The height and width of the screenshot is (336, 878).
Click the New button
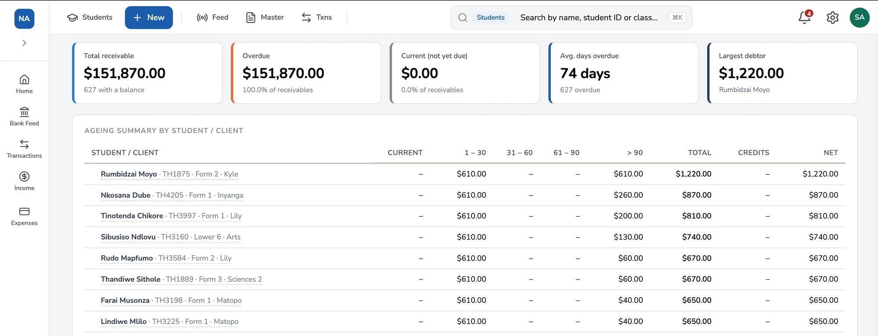click(x=149, y=18)
